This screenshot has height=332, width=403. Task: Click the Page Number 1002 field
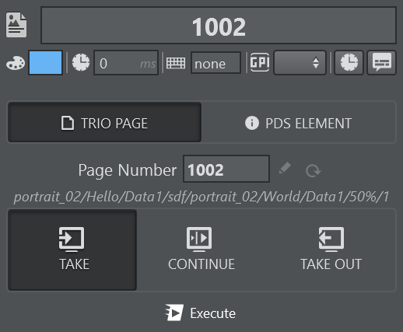[226, 169]
